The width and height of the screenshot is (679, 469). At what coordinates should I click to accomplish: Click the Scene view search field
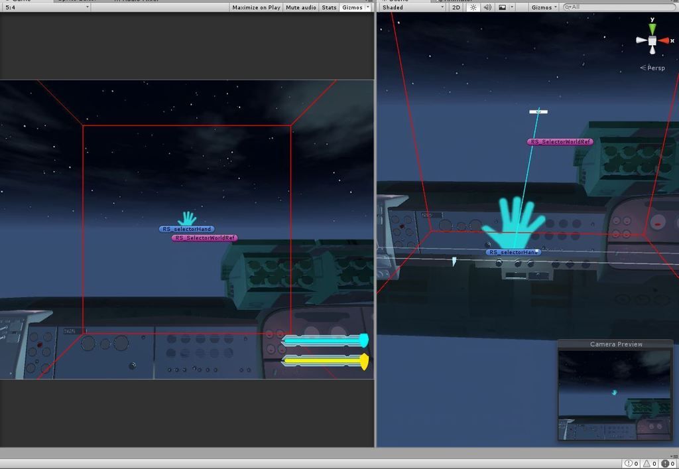(620, 7)
